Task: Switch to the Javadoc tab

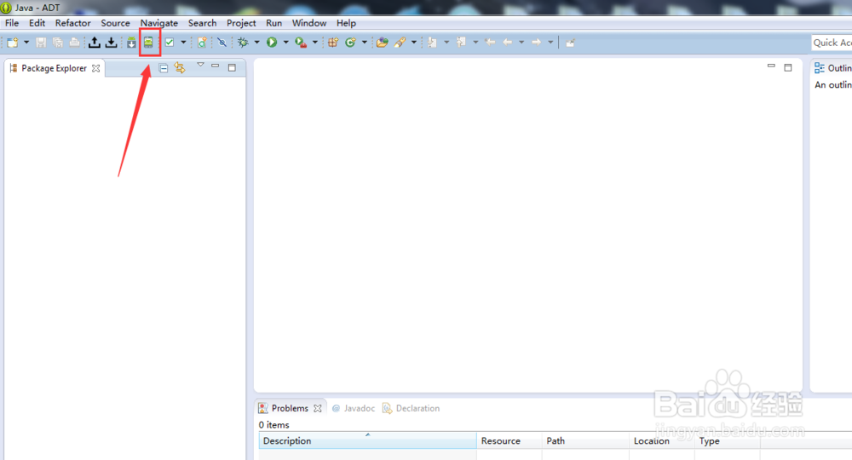Action: (354, 408)
